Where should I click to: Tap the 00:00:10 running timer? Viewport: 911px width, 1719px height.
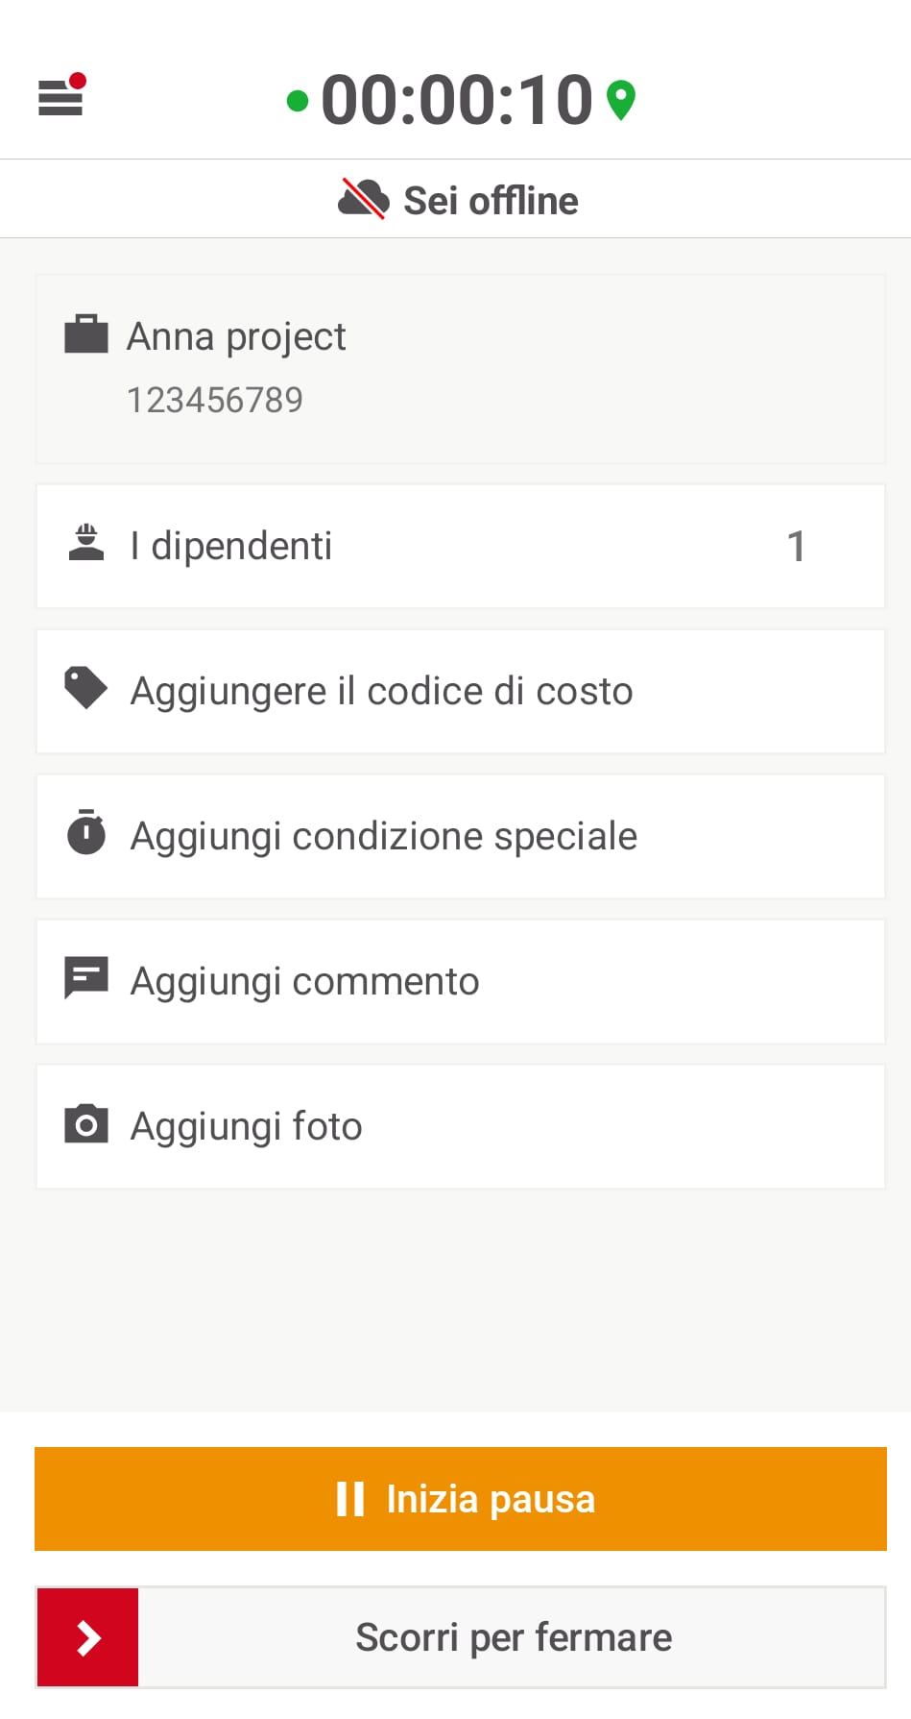(x=457, y=100)
